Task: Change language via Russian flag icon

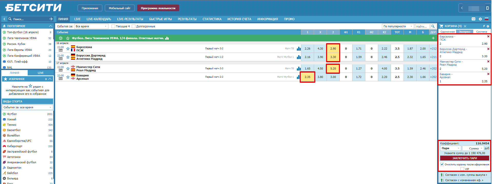Action: pos(486,19)
